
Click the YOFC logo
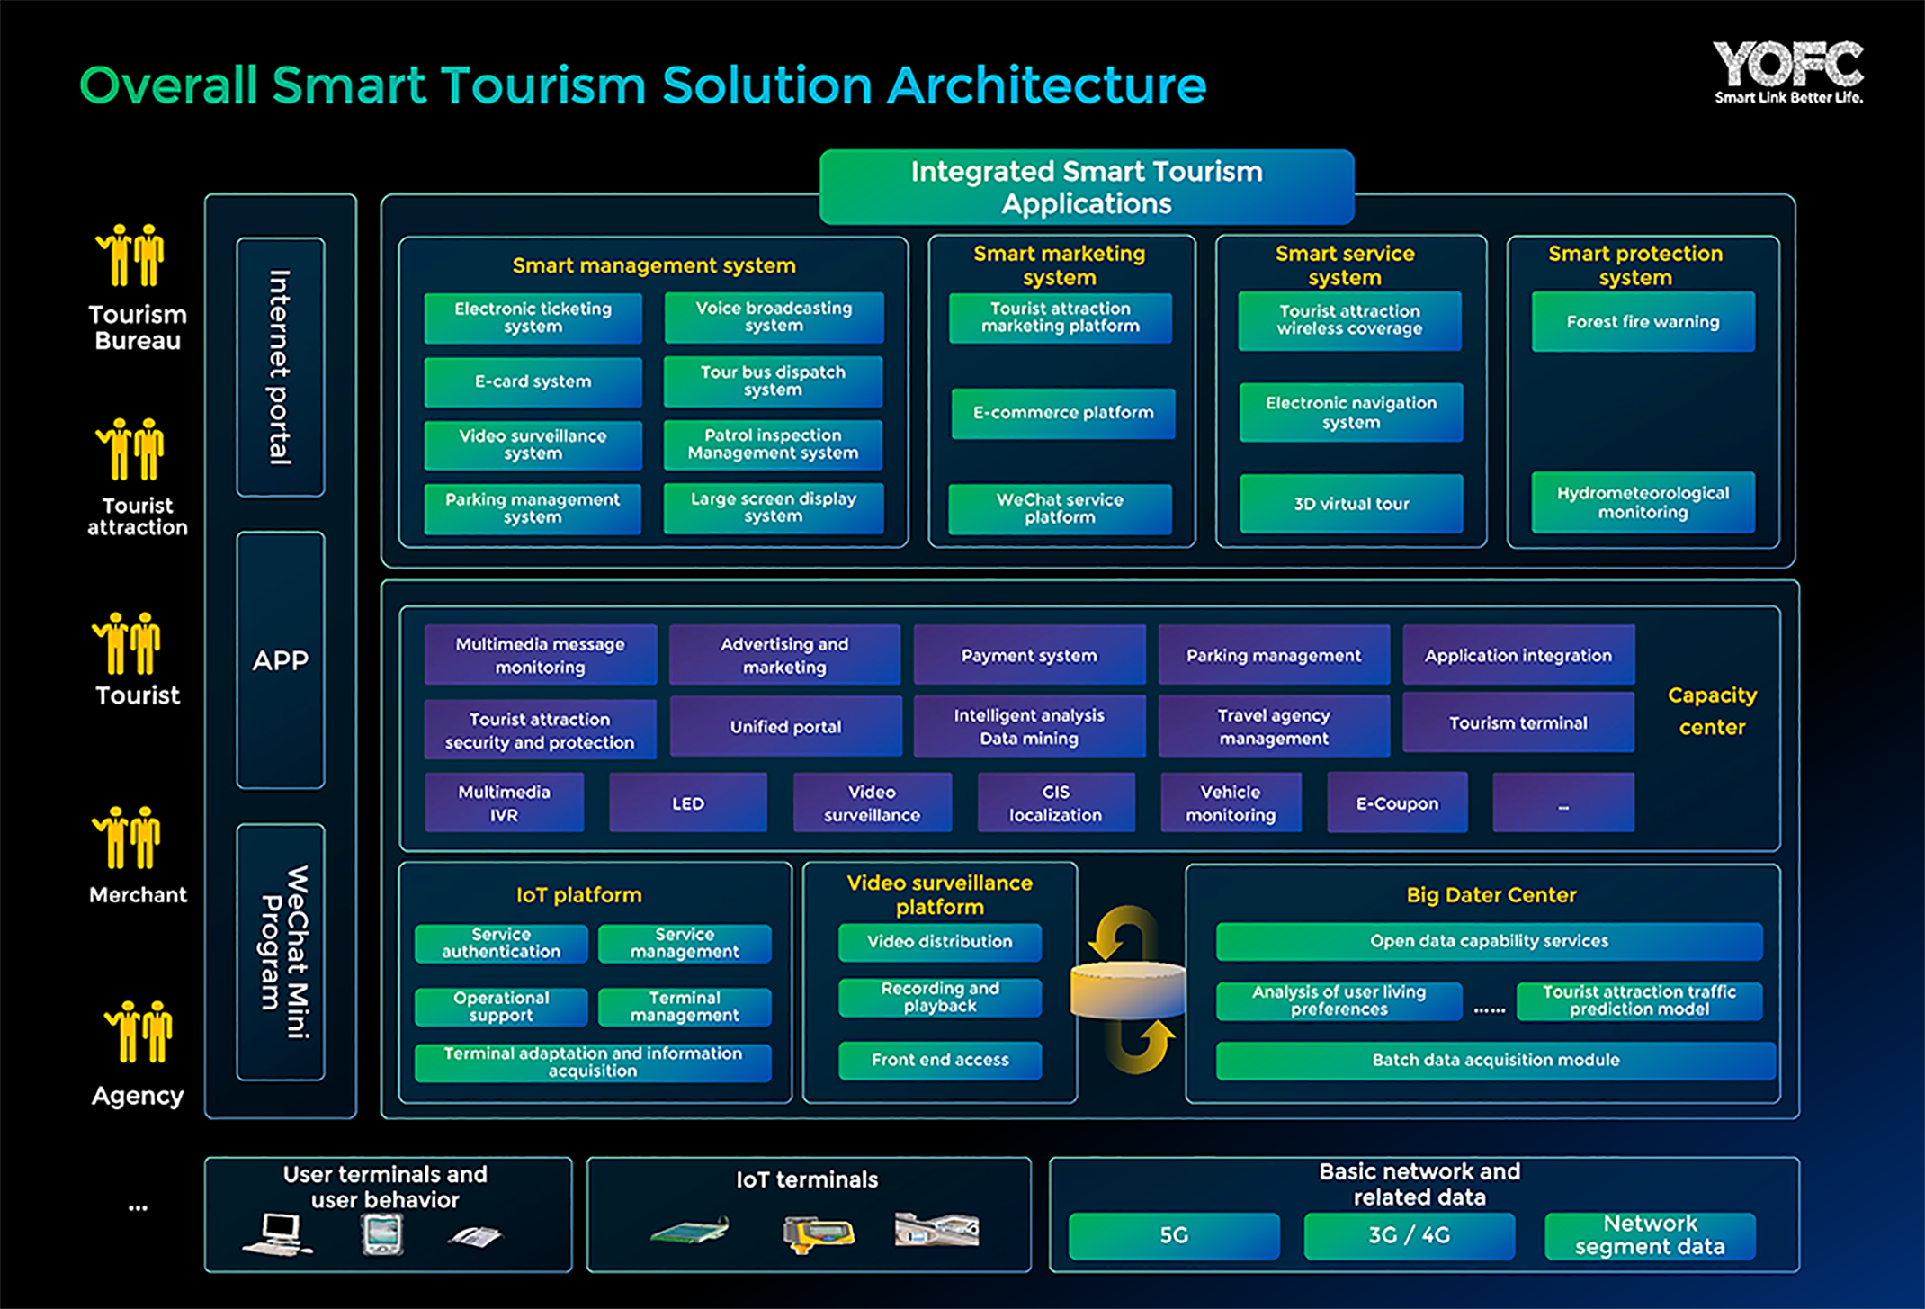pos(1788,72)
